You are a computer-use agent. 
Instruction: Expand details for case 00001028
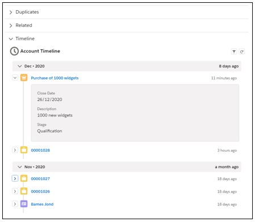point(15,150)
